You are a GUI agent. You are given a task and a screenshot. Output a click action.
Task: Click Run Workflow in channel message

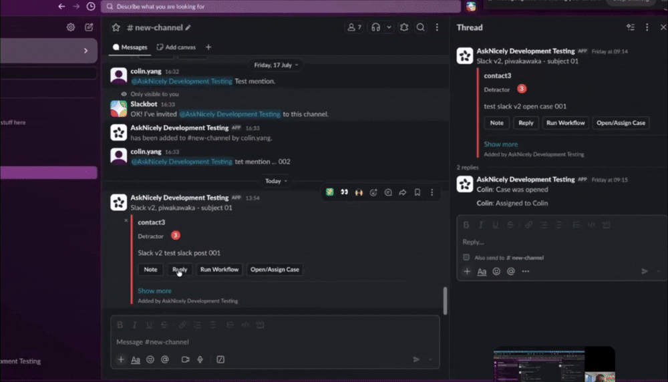(x=219, y=270)
